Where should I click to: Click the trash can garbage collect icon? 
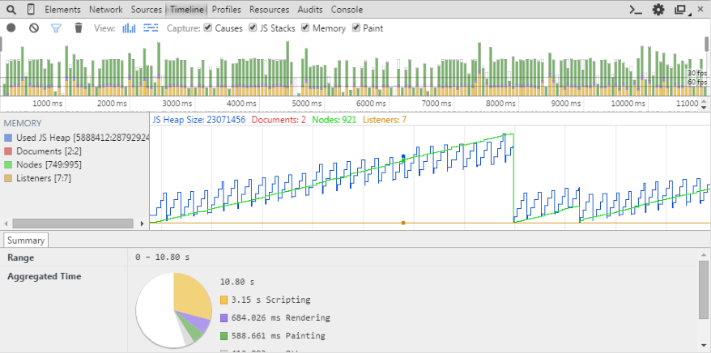click(79, 28)
